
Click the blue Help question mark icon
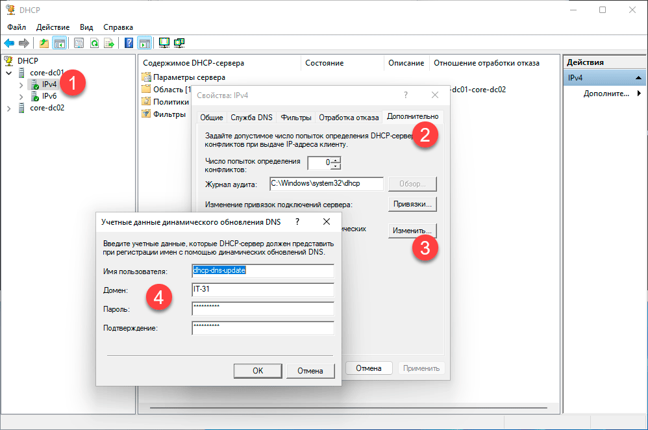[x=129, y=44]
